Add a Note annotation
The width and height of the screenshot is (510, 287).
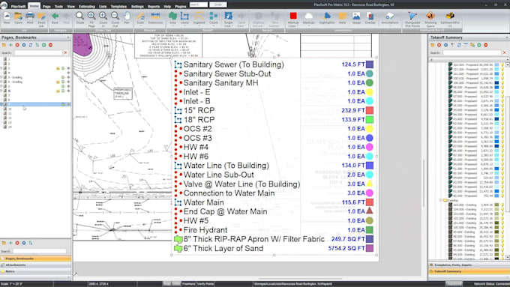(x=342, y=18)
